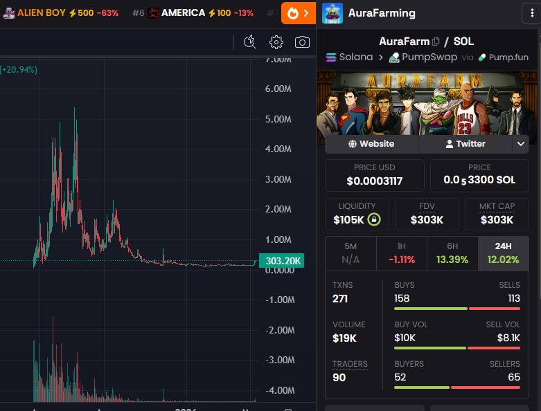The width and height of the screenshot is (541, 411).
Task: Open the three-dot options menu
Action: pos(532,13)
